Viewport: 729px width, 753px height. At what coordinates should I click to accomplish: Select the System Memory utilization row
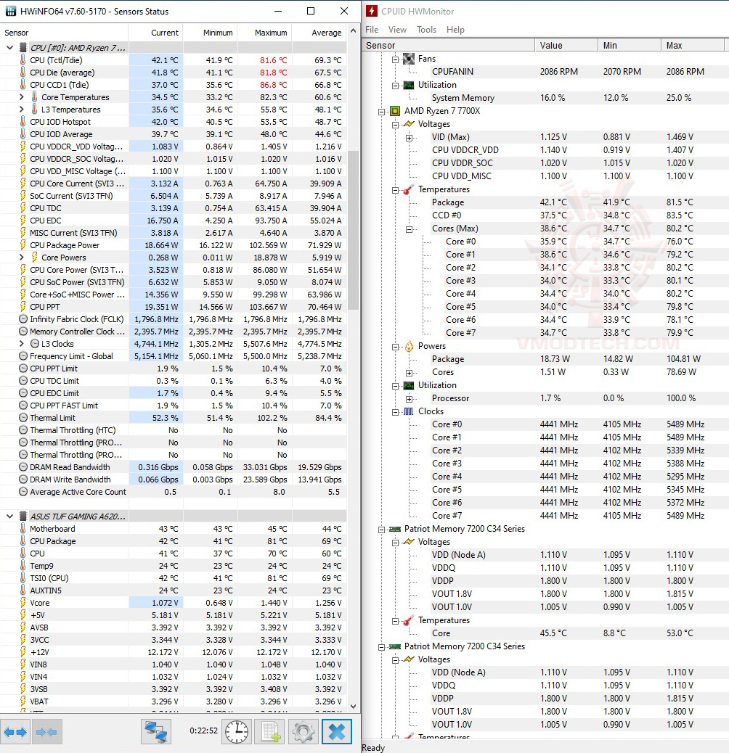click(x=545, y=98)
